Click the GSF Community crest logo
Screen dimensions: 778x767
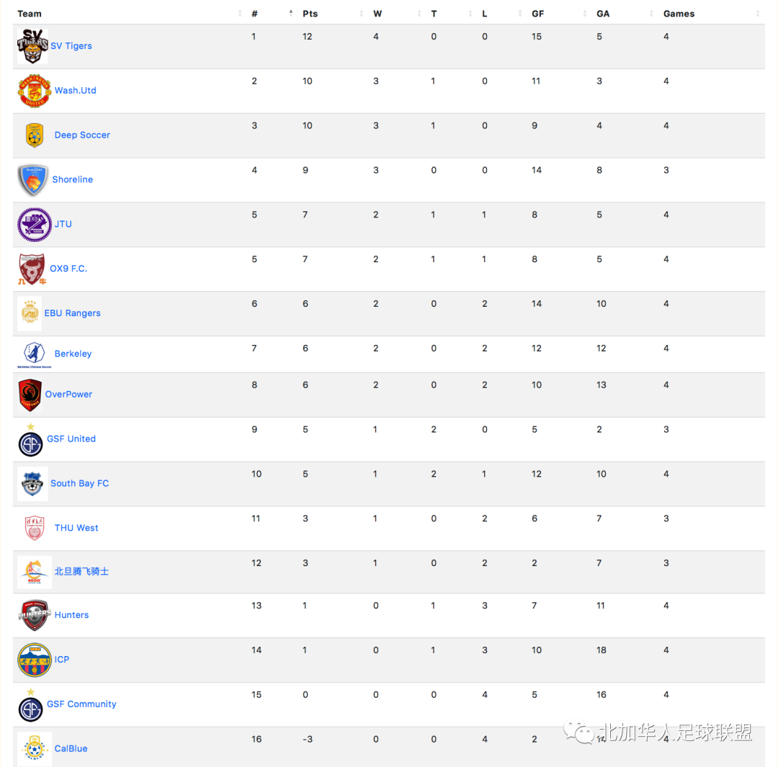coord(30,705)
